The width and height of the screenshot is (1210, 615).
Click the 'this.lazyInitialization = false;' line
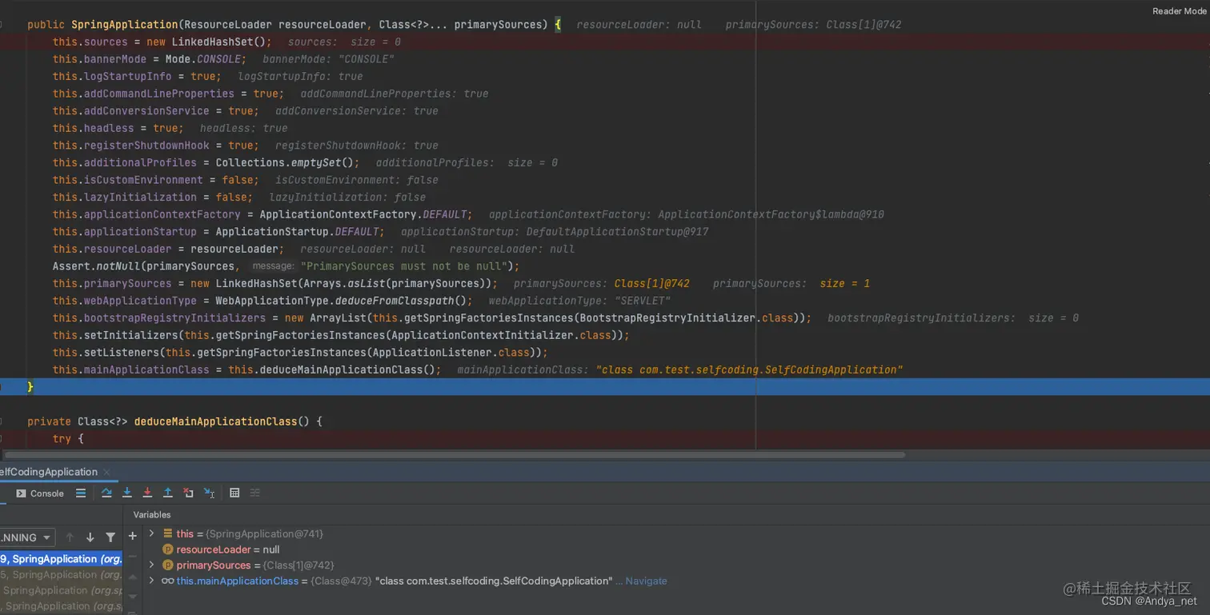(x=152, y=198)
